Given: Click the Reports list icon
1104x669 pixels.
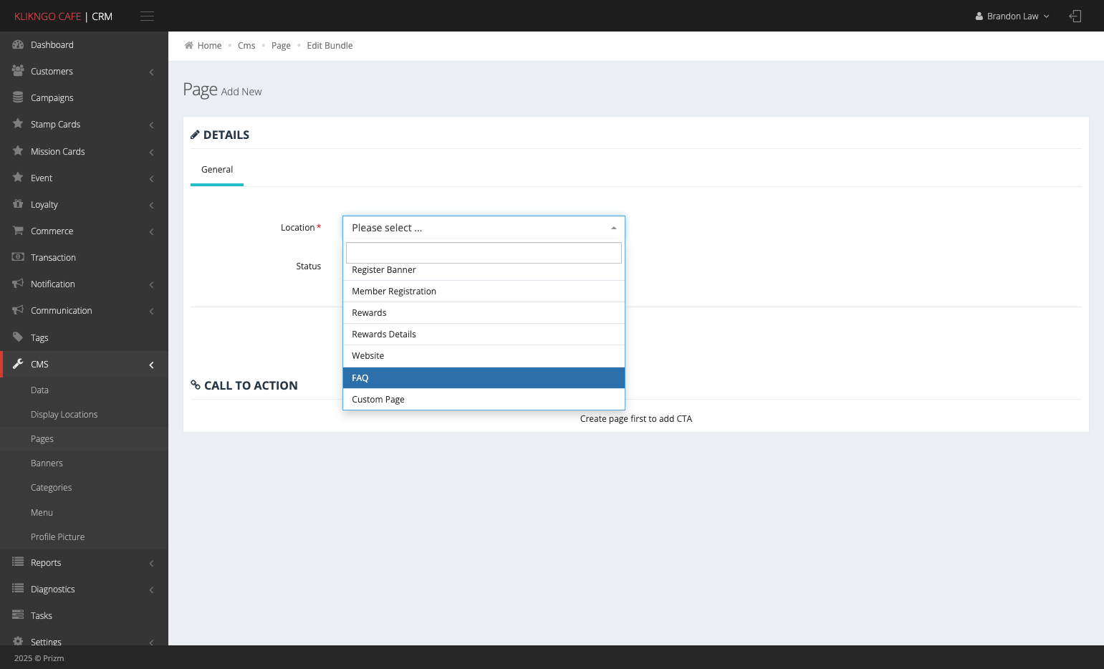Looking at the screenshot, I should [18, 562].
